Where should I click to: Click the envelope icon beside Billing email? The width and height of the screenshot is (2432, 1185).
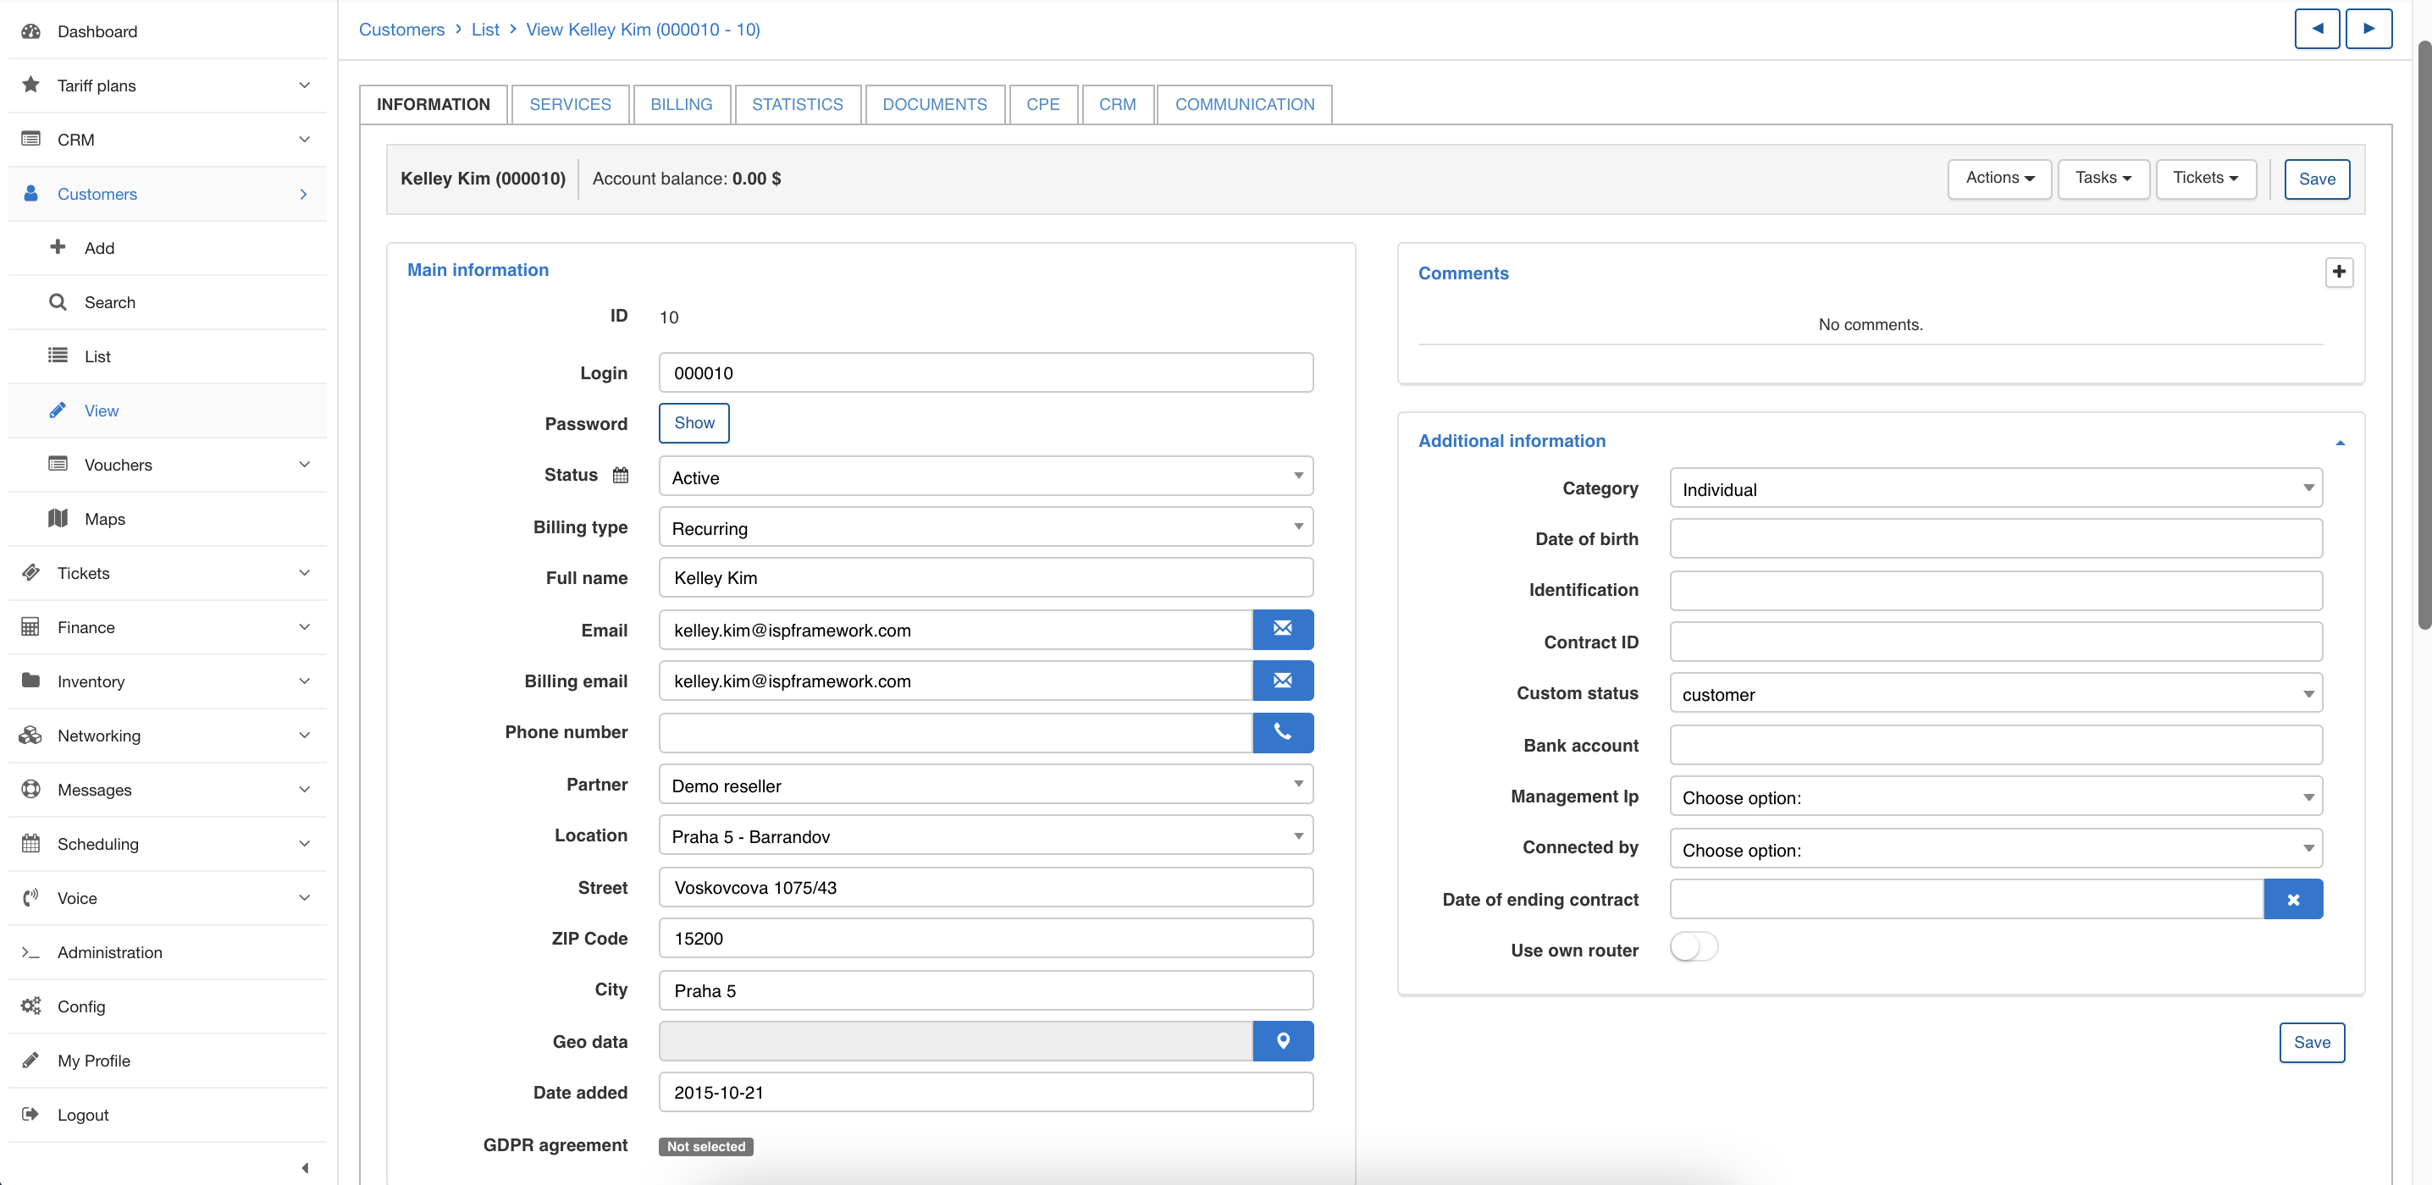(x=1283, y=681)
